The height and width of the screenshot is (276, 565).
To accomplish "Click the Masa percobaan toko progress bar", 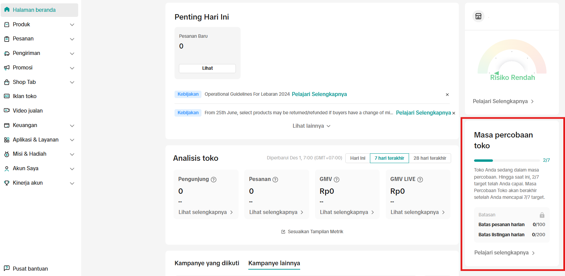I will click(506, 160).
